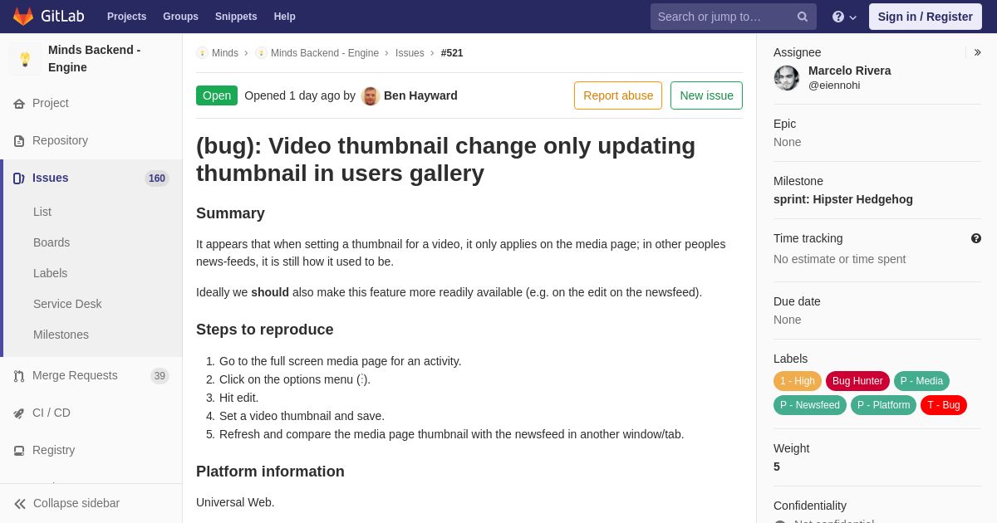This screenshot has width=997, height=523.
Task: Click the Minds breadcrumb link
Action: coord(225,53)
